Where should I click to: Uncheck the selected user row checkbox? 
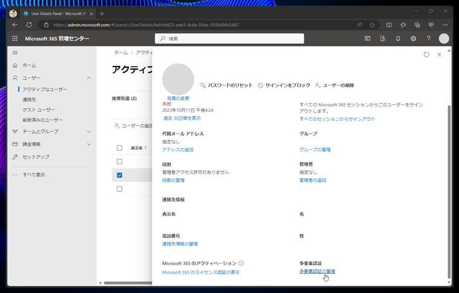(120, 175)
